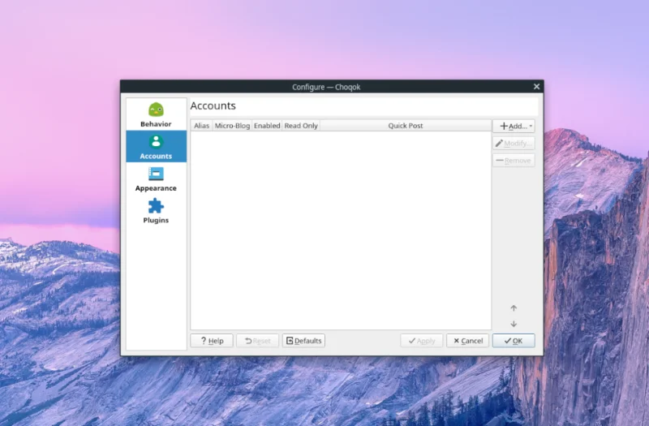Click the disabled Reset button

[x=257, y=341]
